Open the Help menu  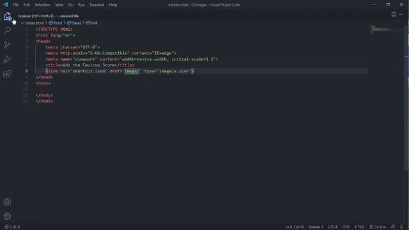113,4
